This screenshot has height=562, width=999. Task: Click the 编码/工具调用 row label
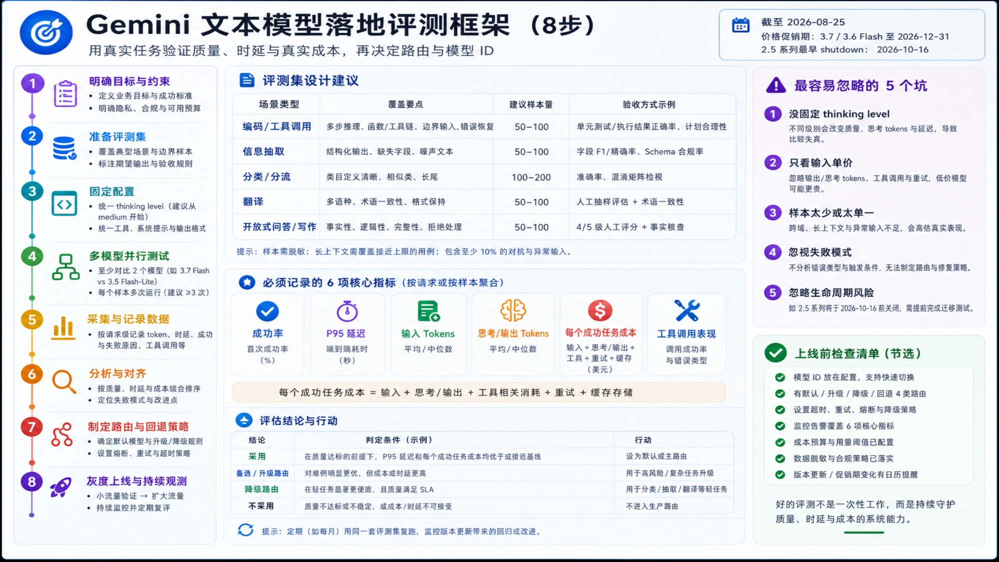pos(277,126)
